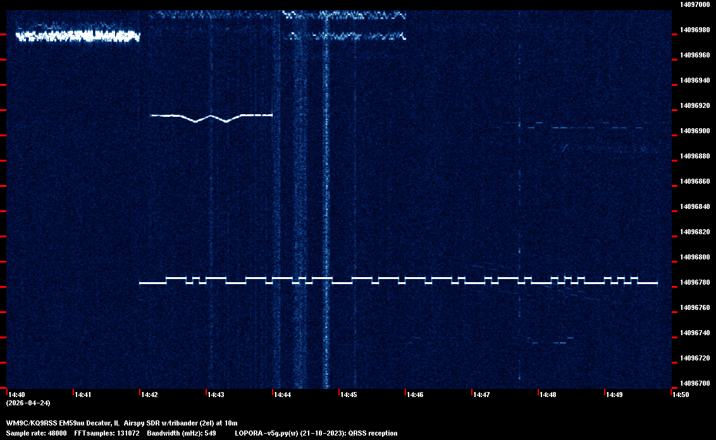This screenshot has width=716, height=440.
Task: Click the 14:46 time axis label
Action: pos(415,395)
